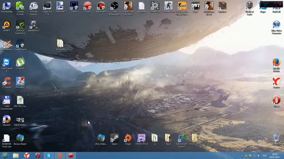The width and height of the screenshot is (284, 159).
Task: Launch Vegas Pro 13.0
Action: coord(47,8)
